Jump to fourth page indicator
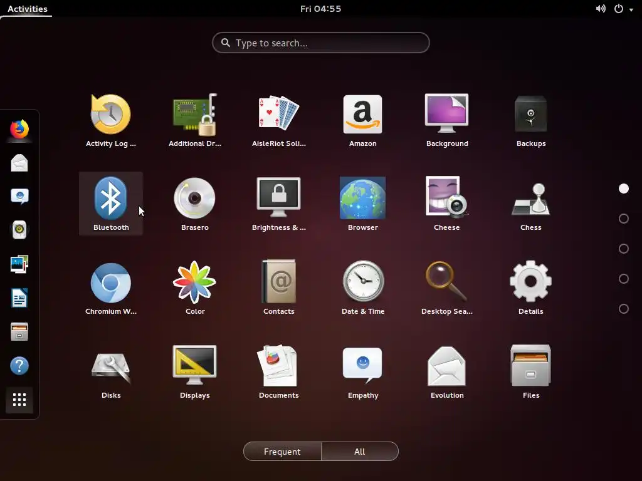The height and width of the screenshot is (481, 642). click(624, 279)
